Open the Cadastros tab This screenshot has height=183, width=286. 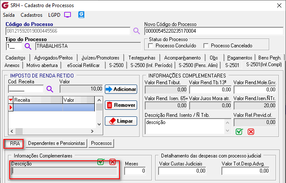(x=16, y=58)
